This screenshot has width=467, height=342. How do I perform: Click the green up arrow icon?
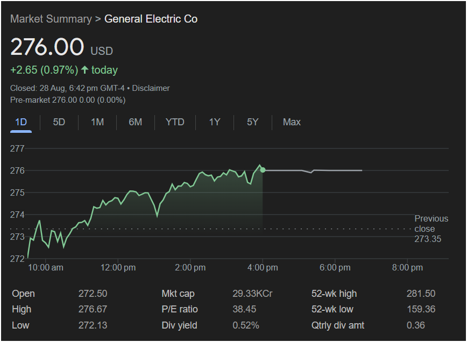pyautogui.click(x=84, y=70)
